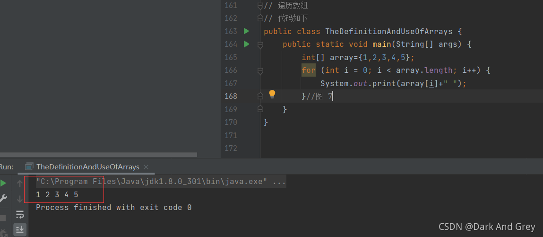Screen dimensions: 543x237
Task: Click the run gutter icon beside the main method line 164
Action: click(x=246, y=44)
